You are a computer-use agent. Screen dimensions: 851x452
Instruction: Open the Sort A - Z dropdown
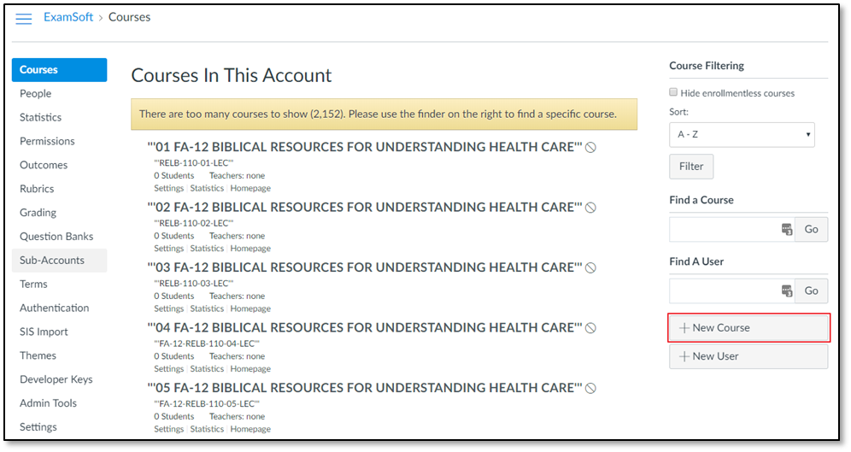click(x=742, y=135)
